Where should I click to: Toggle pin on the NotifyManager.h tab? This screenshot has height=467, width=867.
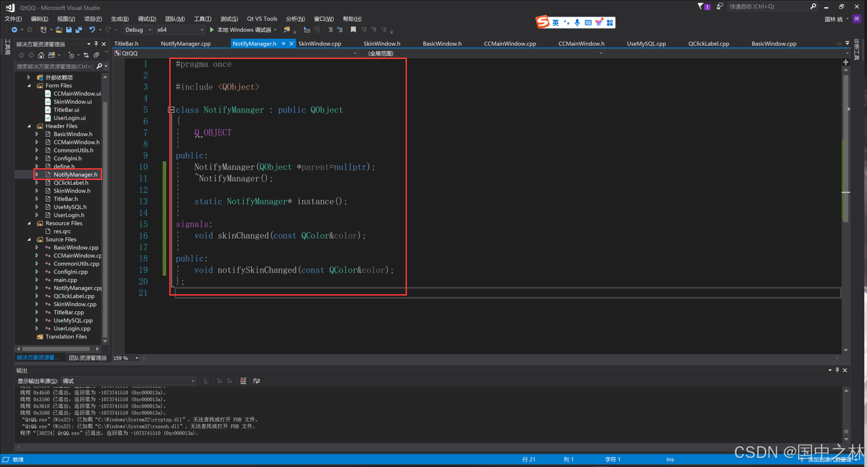pyautogui.click(x=284, y=44)
